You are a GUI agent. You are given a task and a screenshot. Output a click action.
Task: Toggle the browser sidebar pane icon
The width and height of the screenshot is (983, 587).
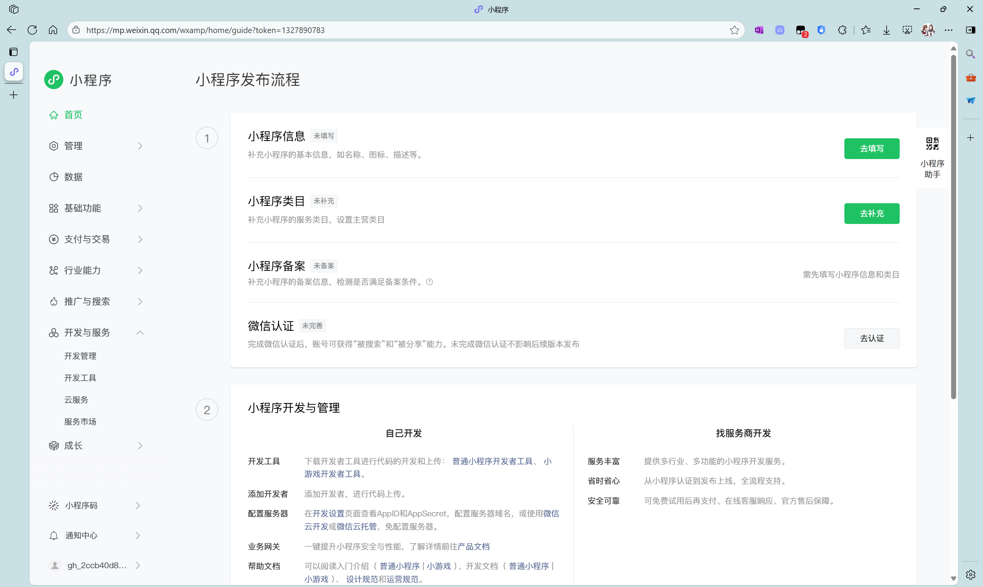pos(970,30)
